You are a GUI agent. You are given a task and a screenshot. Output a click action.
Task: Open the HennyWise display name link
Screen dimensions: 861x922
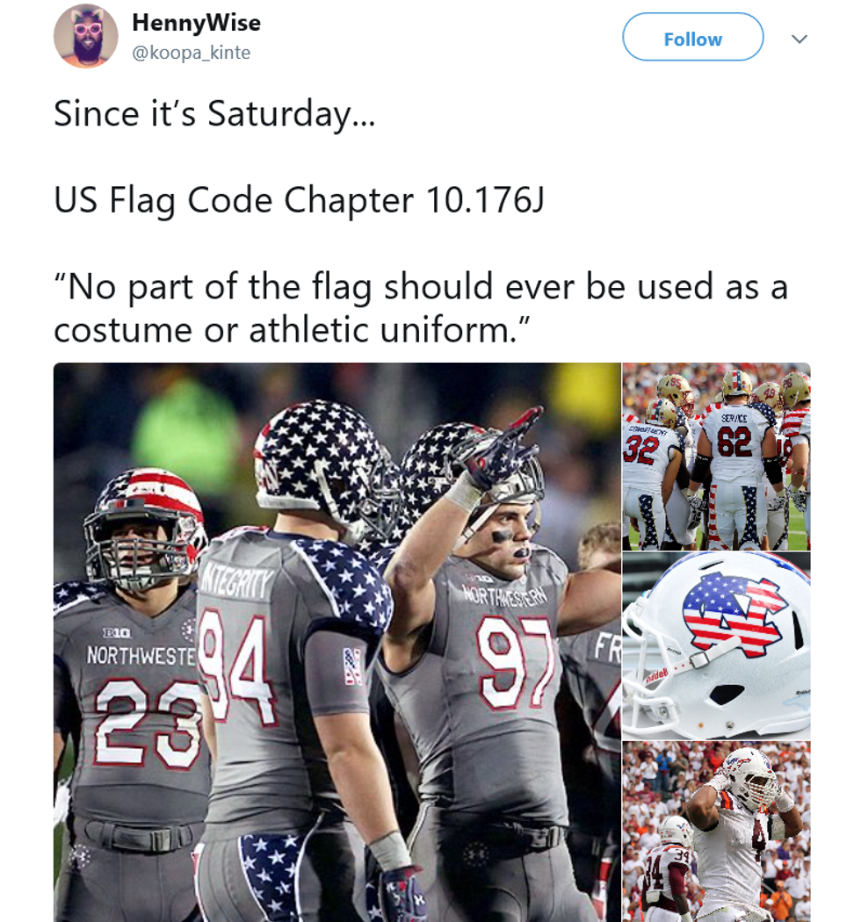pos(196,22)
